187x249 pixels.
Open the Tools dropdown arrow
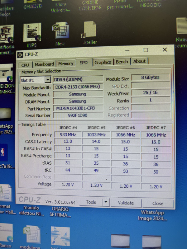pyautogui.click(x=106, y=202)
